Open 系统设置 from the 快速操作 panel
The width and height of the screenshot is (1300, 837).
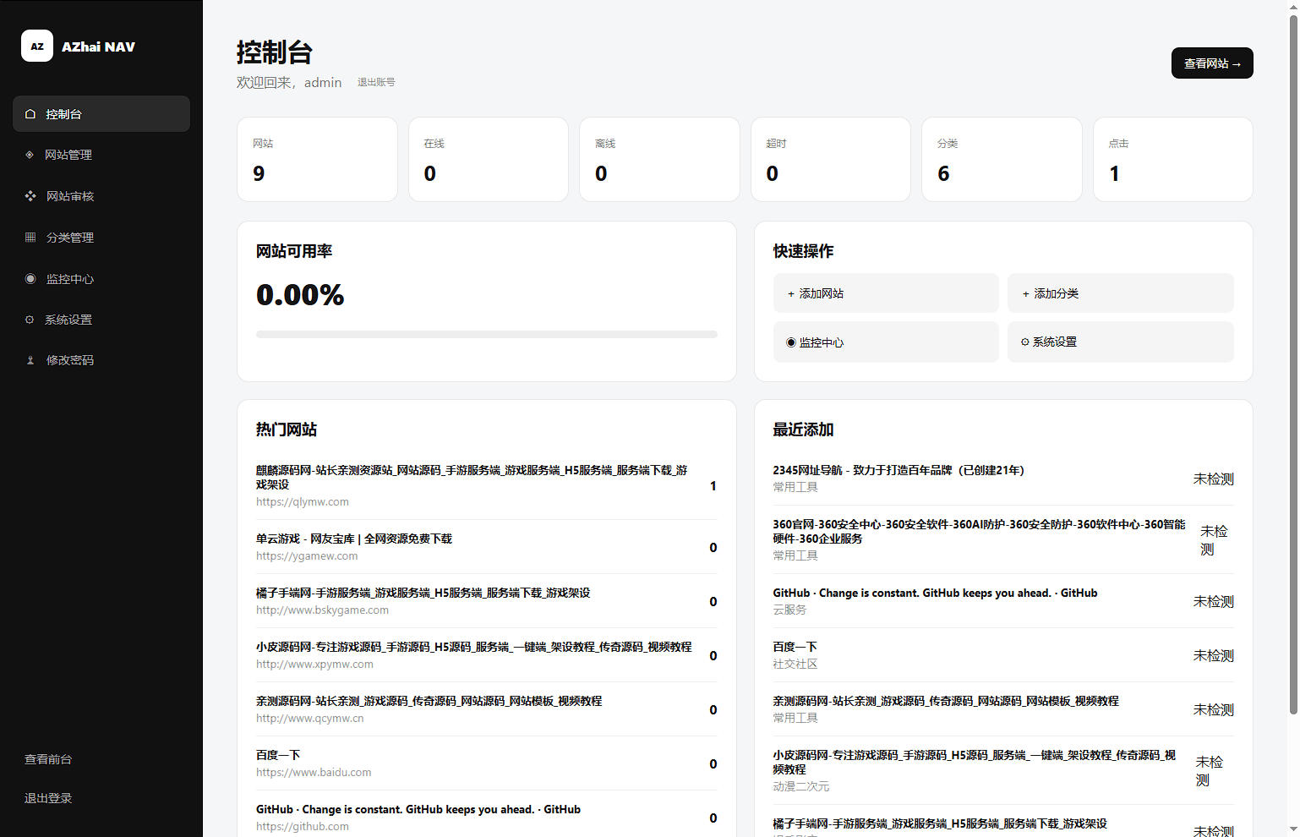coord(1121,342)
